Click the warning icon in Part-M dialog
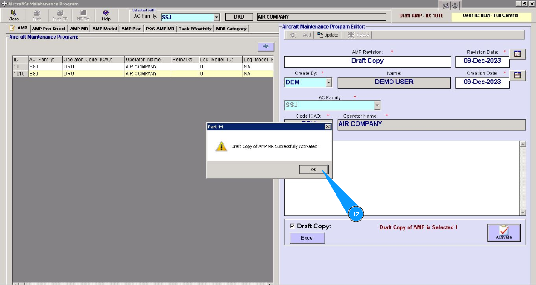The height and width of the screenshot is (285, 536). coord(221,146)
